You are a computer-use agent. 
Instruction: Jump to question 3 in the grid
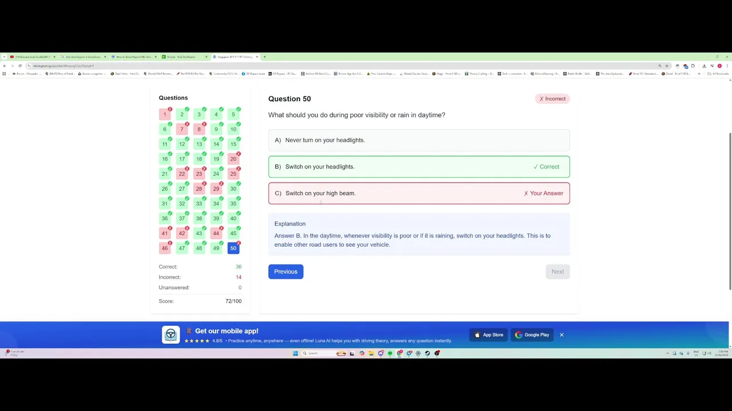(x=199, y=114)
